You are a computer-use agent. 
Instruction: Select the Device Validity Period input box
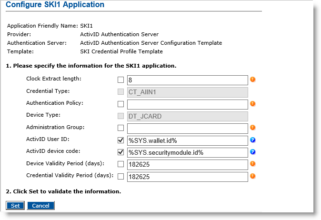tap(187, 165)
